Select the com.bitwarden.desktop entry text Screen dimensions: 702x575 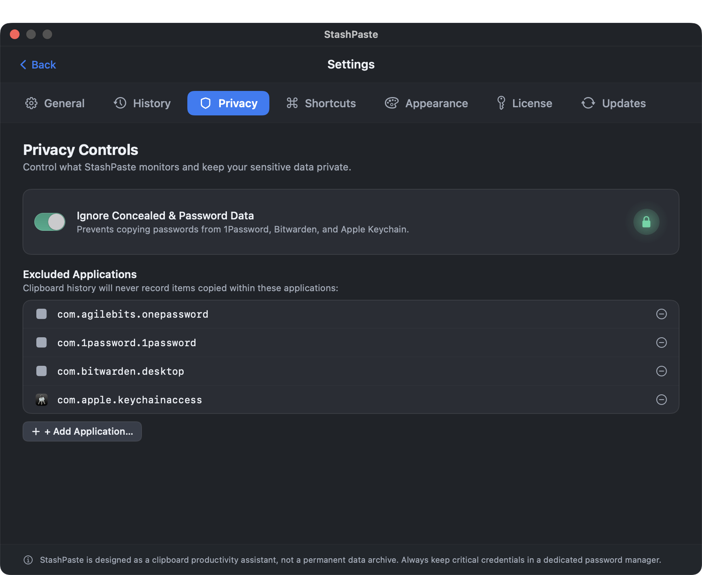coord(120,372)
